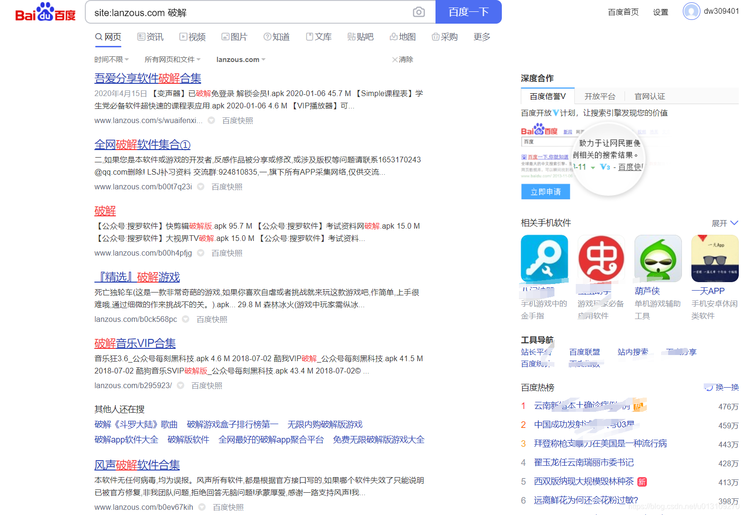Open result 全网破解软件集合①
The height and width of the screenshot is (515, 744).
click(142, 144)
